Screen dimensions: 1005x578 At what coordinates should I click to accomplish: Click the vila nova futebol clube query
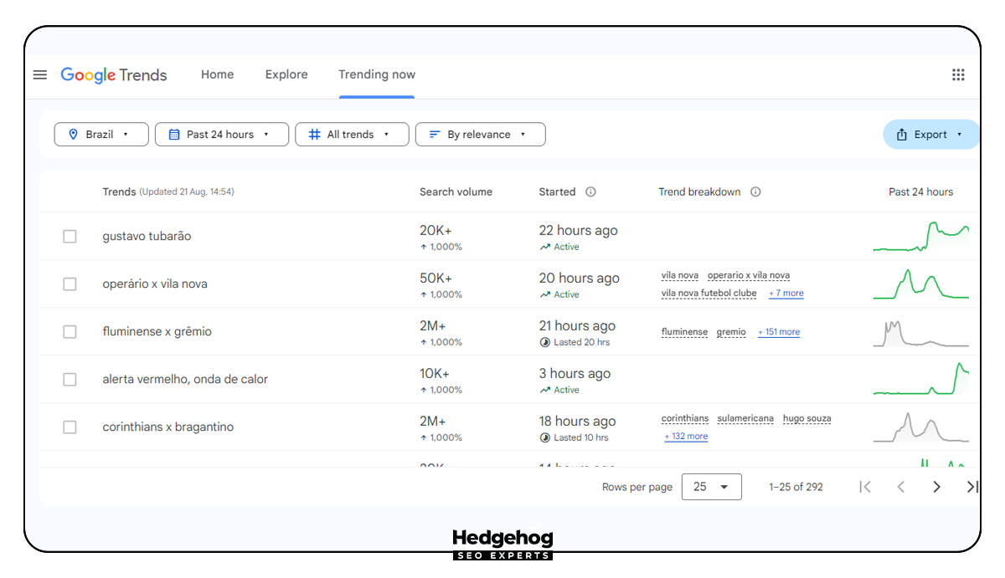pyautogui.click(x=709, y=294)
